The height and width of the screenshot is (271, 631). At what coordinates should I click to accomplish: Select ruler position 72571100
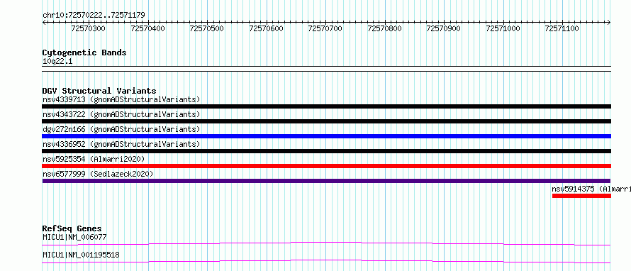point(562,28)
